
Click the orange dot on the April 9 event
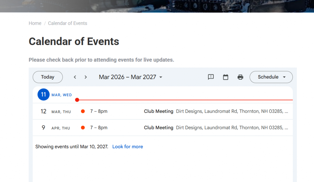(x=83, y=127)
